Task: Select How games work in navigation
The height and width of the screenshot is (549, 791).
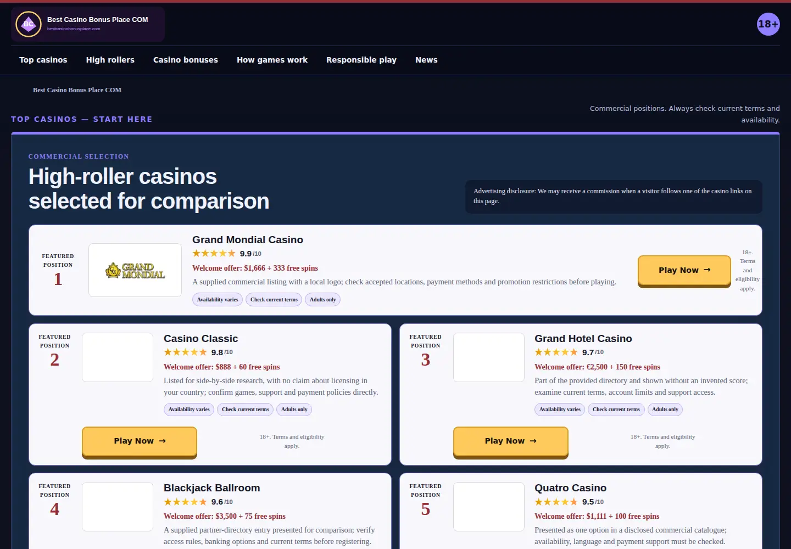Action: (272, 60)
